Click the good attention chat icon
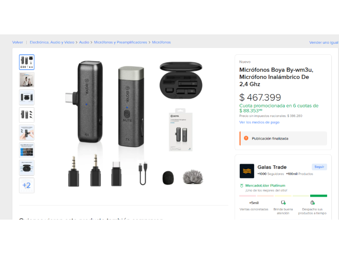This screenshot has height=254, width=339. point(283,203)
